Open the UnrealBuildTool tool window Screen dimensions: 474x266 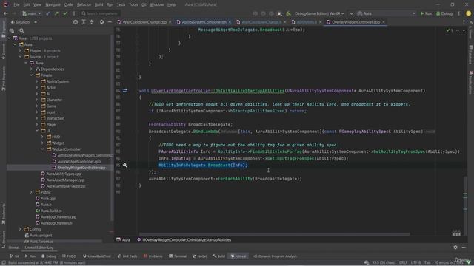pos(97,256)
